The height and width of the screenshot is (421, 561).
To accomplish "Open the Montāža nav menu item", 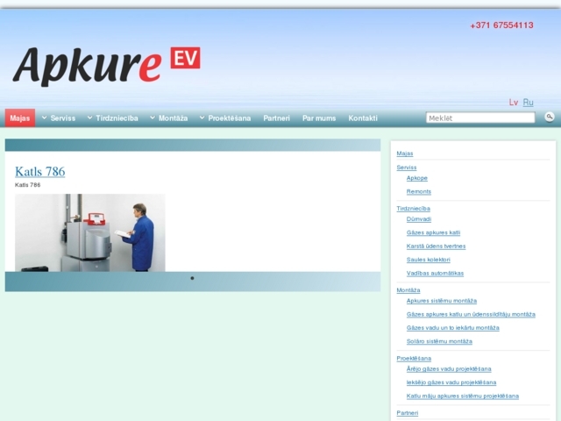I will click(174, 118).
